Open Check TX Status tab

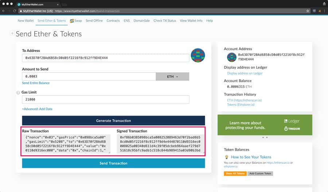(x=165, y=20)
